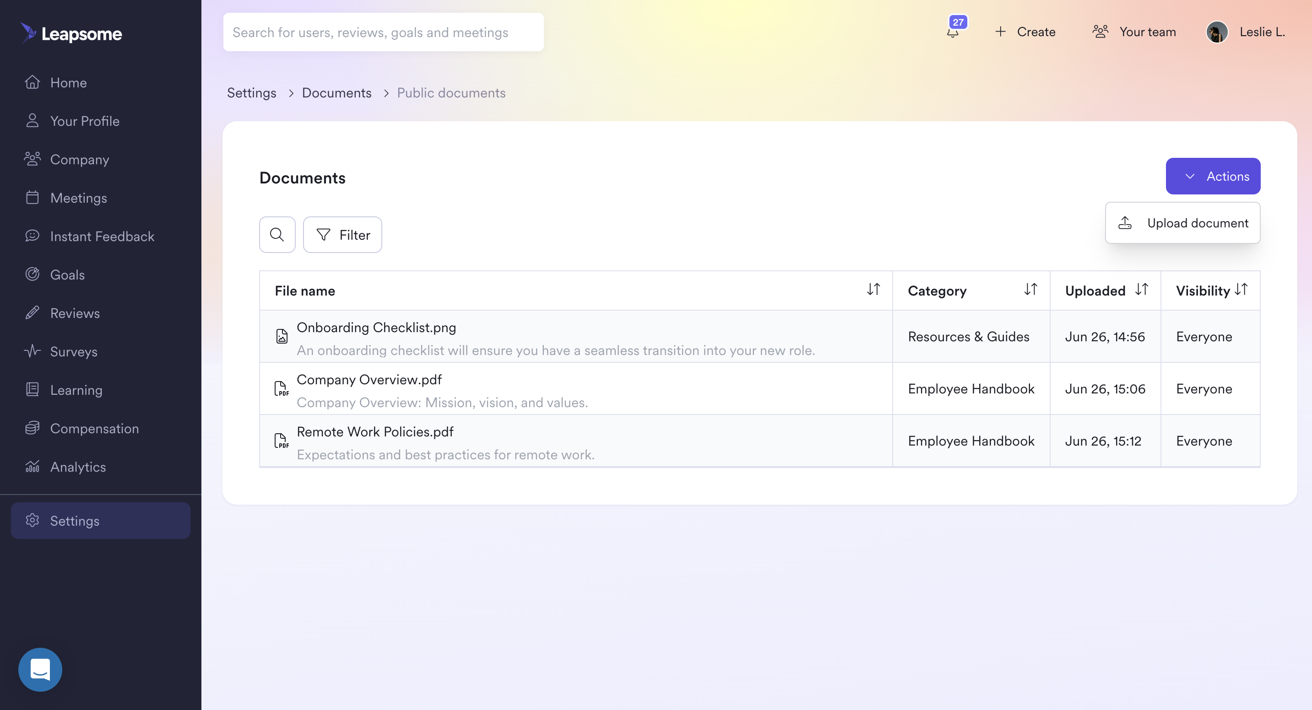Open Company Overview.pdf
The width and height of the screenshot is (1312, 710).
click(x=369, y=380)
